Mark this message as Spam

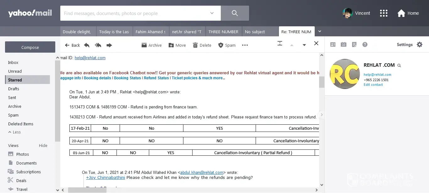click(x=227, y=45)
